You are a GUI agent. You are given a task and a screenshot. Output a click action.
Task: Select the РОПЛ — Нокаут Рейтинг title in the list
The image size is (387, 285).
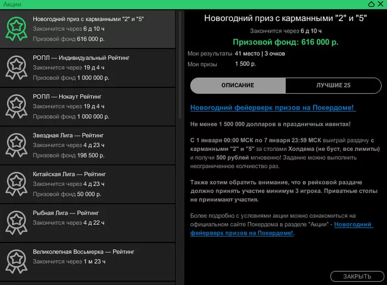coord(67,97)
